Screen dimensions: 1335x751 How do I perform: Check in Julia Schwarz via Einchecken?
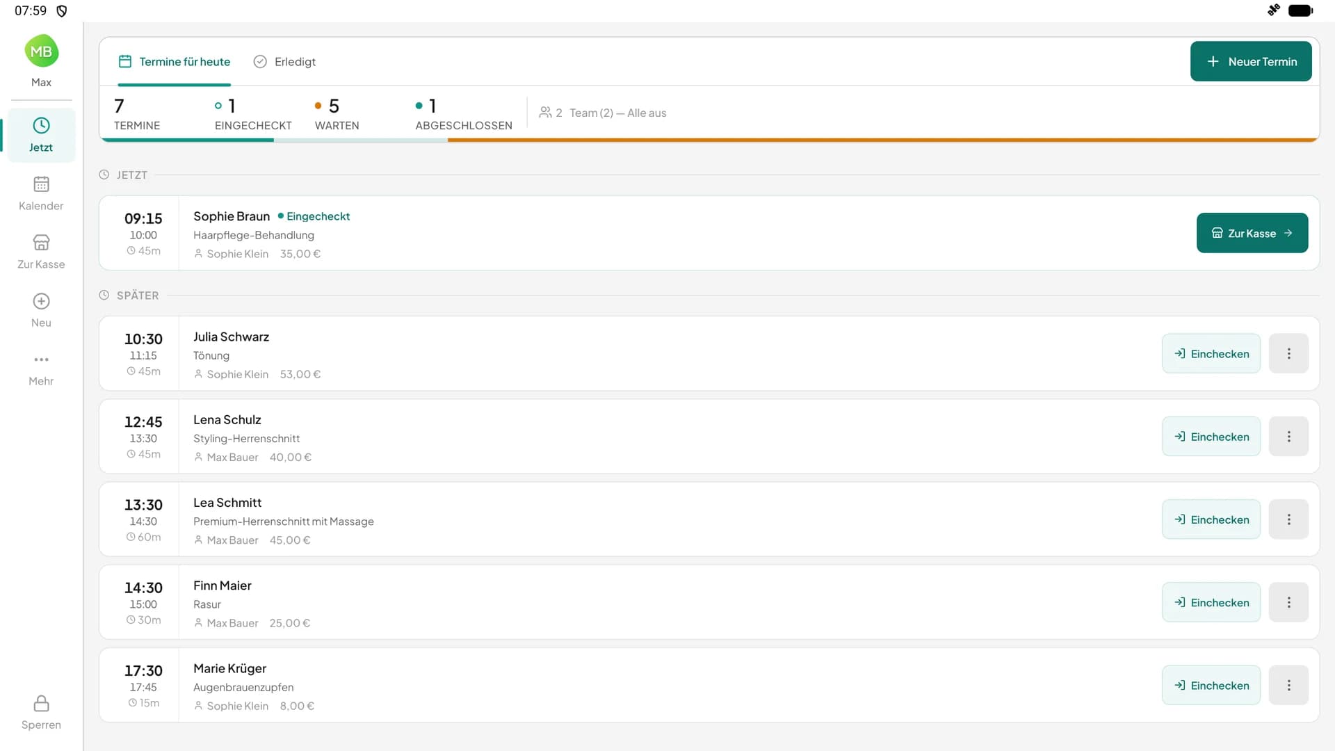pyautogui.click(x=1211, y=353)
